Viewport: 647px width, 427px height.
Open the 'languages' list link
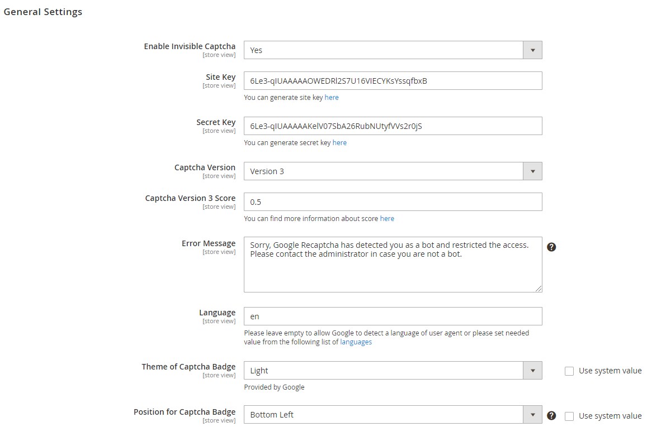point(356,342)
